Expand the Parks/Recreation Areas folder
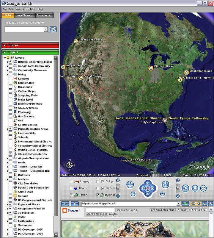Screen dimensions: 214x238 [x=7, y=129]
